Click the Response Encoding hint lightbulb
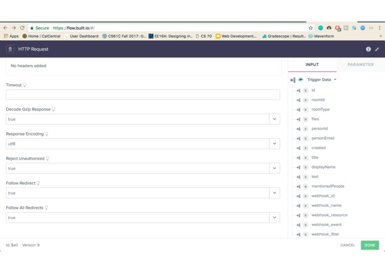 [47, 134]
